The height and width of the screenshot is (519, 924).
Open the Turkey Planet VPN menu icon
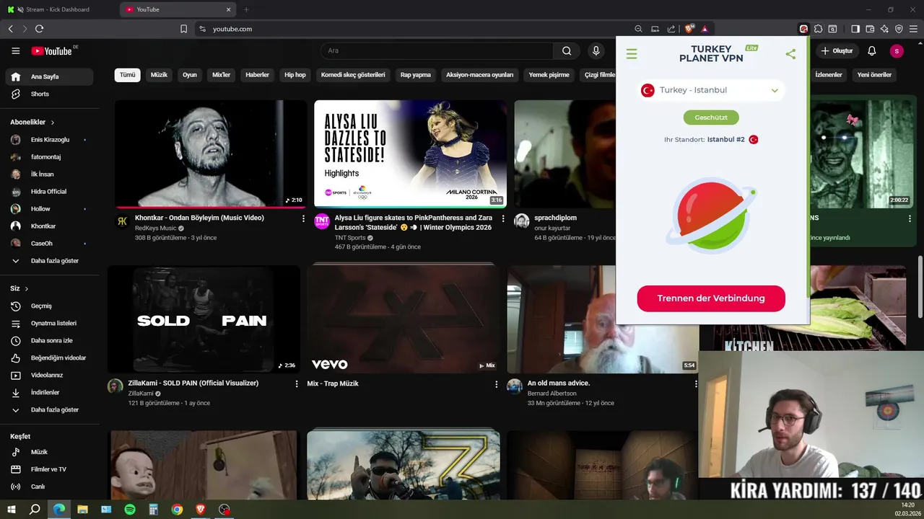click(x=632, y=54)
